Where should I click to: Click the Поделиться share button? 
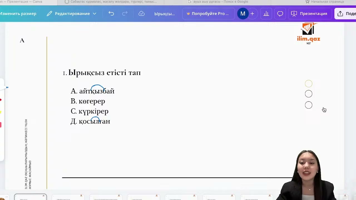345,14
